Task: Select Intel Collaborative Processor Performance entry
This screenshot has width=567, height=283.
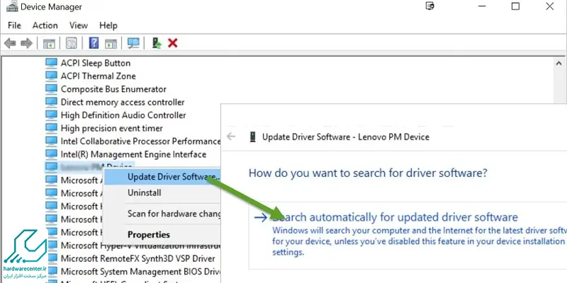Action: [x=140, y=141]
